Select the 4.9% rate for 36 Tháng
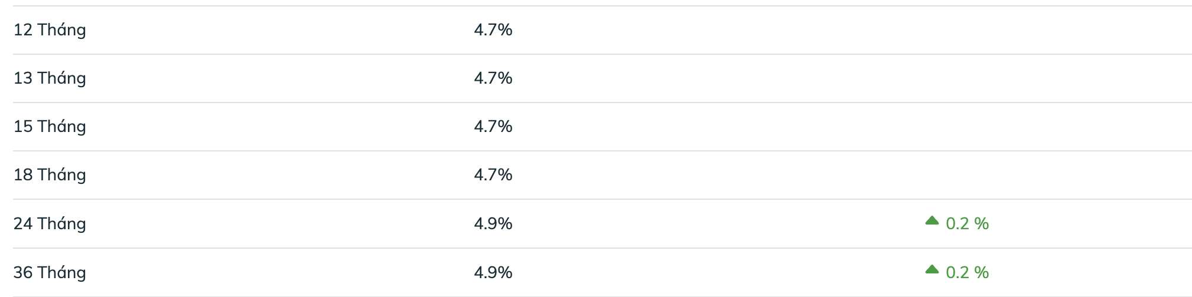 (x=493, y=272)
